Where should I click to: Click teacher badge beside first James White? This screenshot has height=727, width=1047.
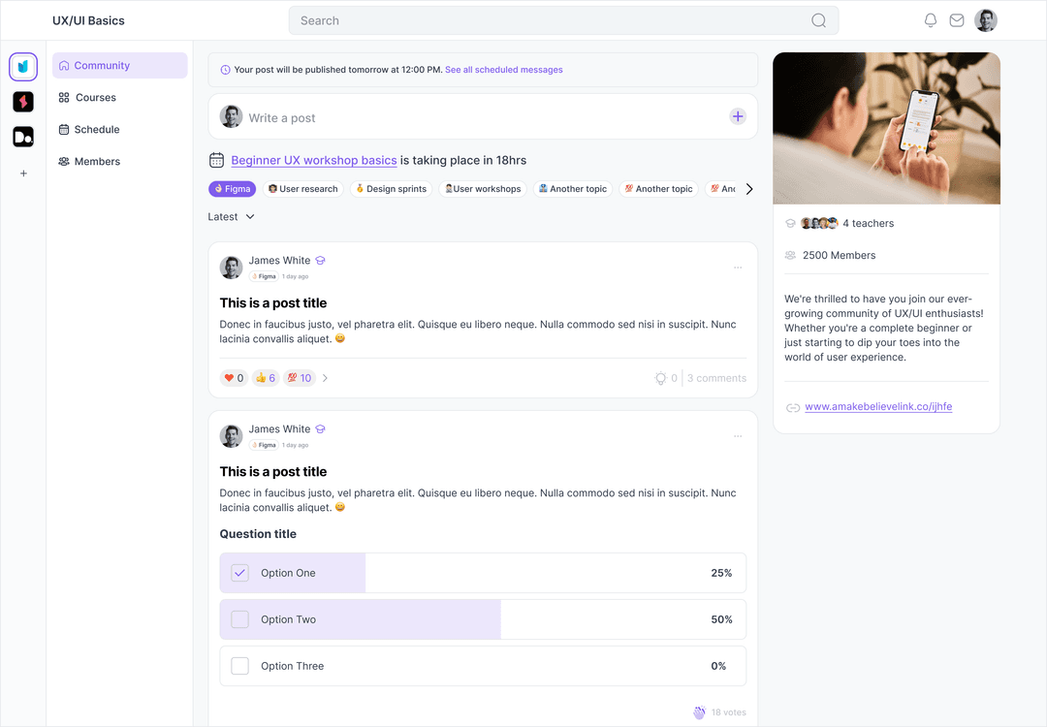point(321,261)
